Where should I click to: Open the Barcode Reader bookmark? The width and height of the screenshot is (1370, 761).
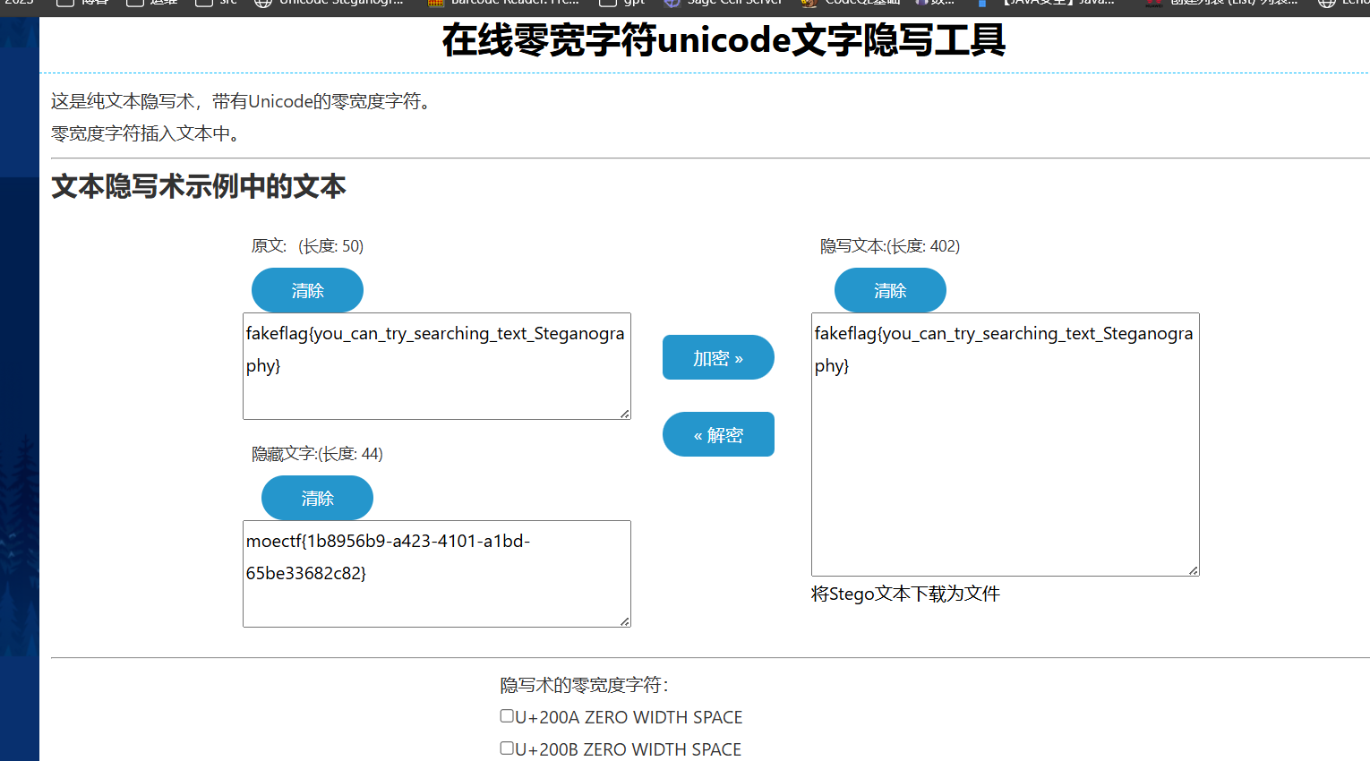[x=504, y=3]
